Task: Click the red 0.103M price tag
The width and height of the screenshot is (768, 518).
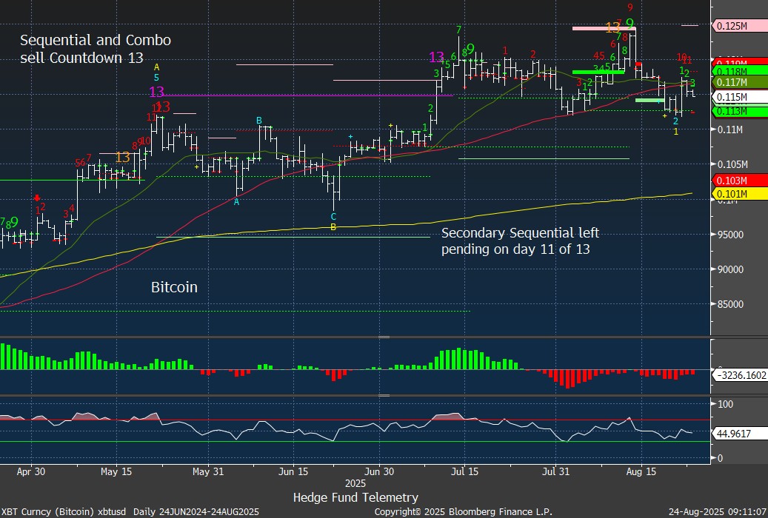Action: coord(740,181)
